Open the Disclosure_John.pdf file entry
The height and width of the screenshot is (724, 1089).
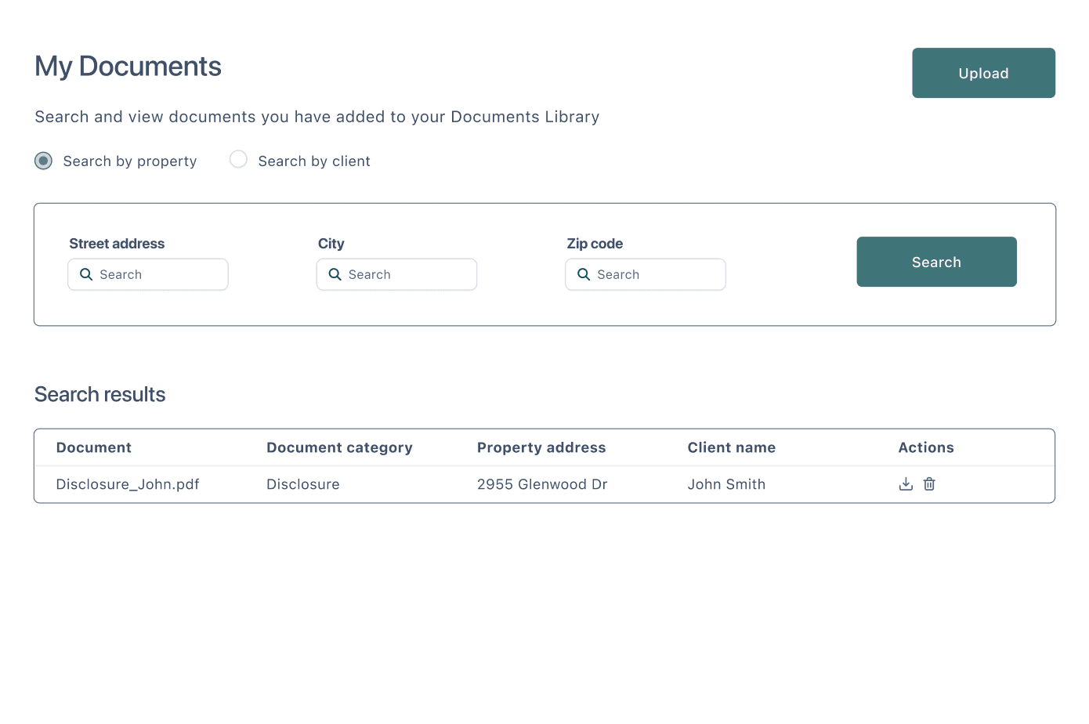128,483
